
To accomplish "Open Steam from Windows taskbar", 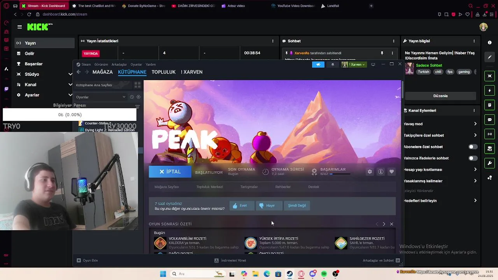I will [290, 274].
